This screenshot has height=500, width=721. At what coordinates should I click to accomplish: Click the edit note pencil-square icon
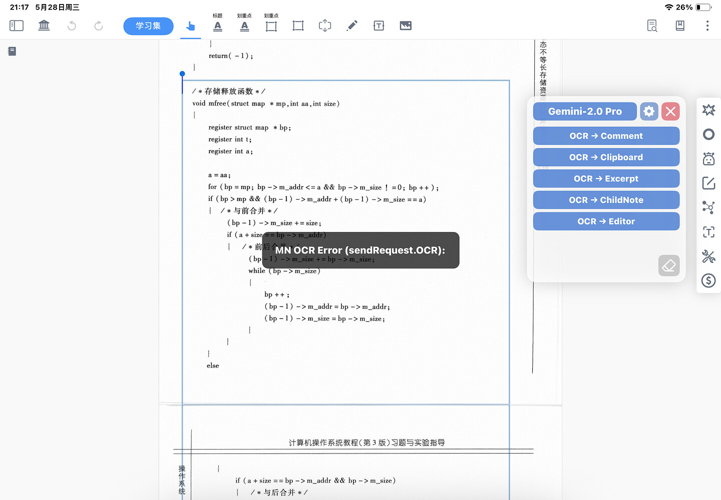click(708, 183)
